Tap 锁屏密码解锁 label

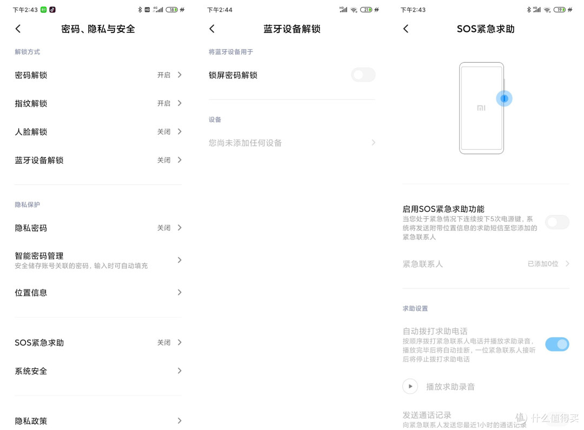(x=233, y=75)
